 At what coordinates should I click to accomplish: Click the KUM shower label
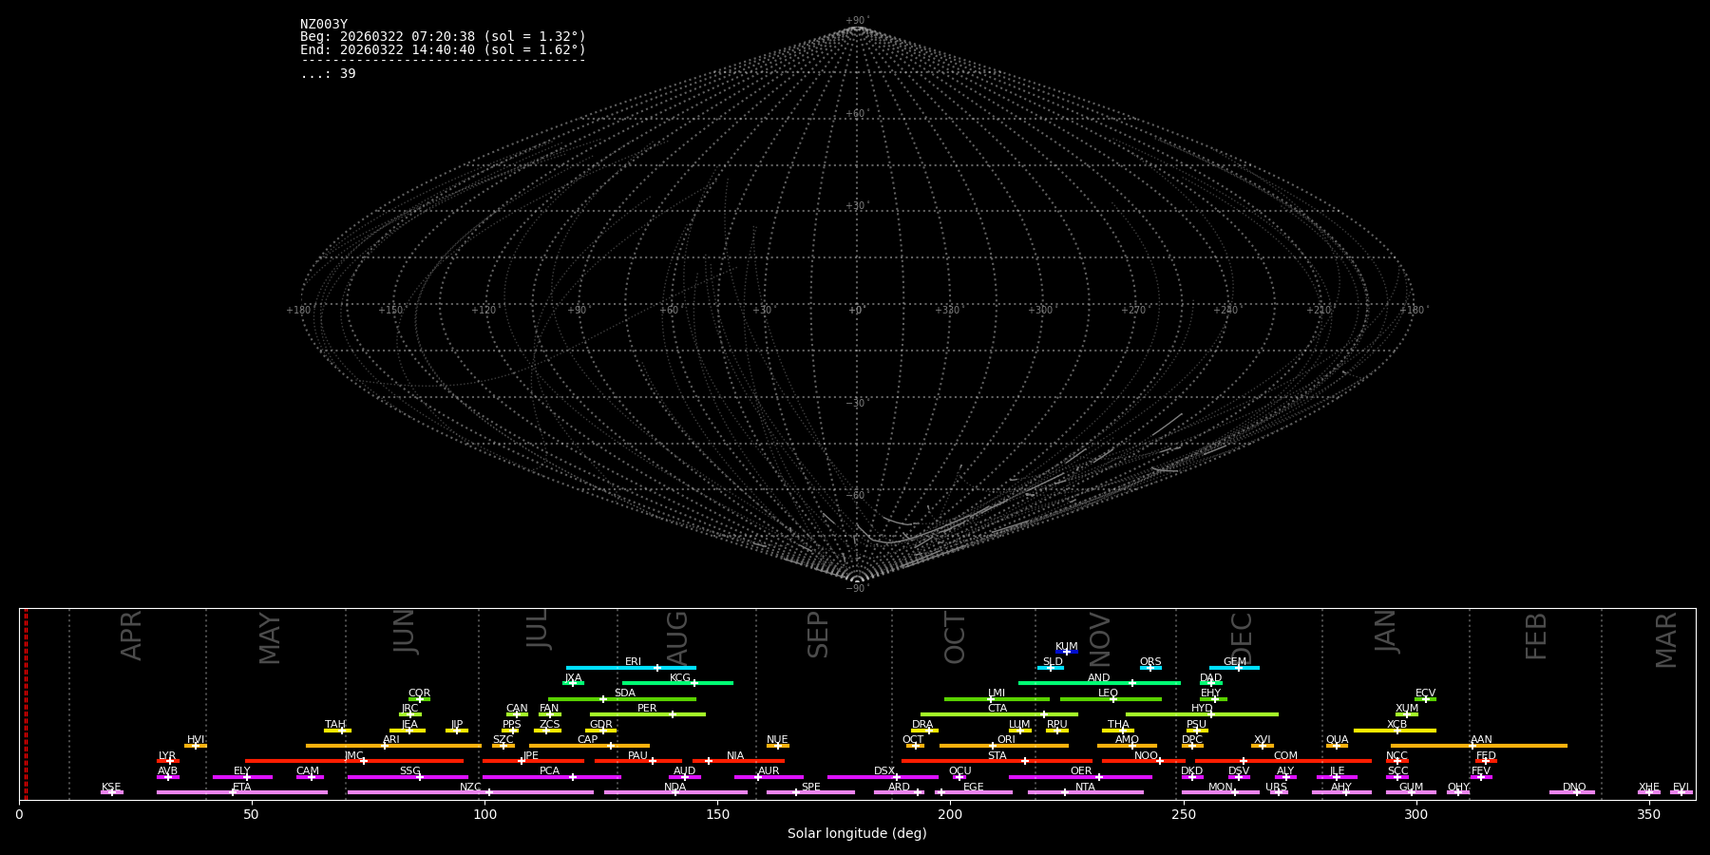point(1067,647)
